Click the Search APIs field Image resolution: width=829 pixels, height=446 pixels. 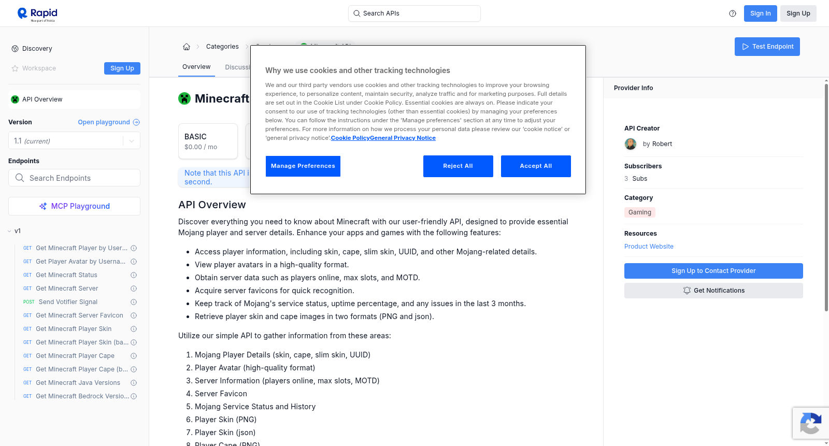414,13
